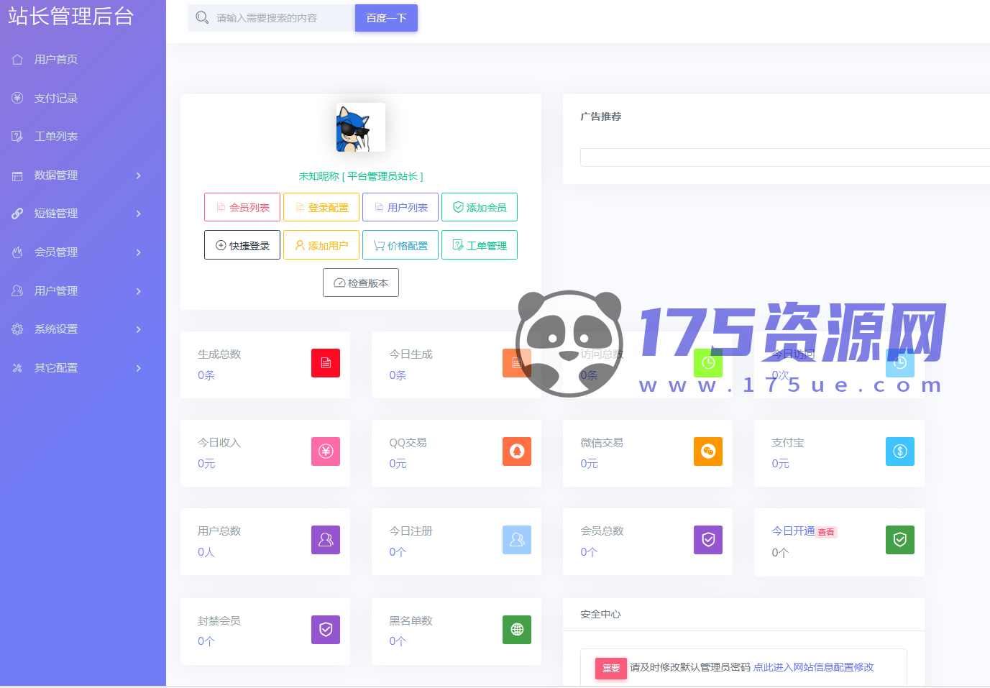Click the 今日开通 label
The width and height of the screenshot is (990, 688).
coord(793,531)
